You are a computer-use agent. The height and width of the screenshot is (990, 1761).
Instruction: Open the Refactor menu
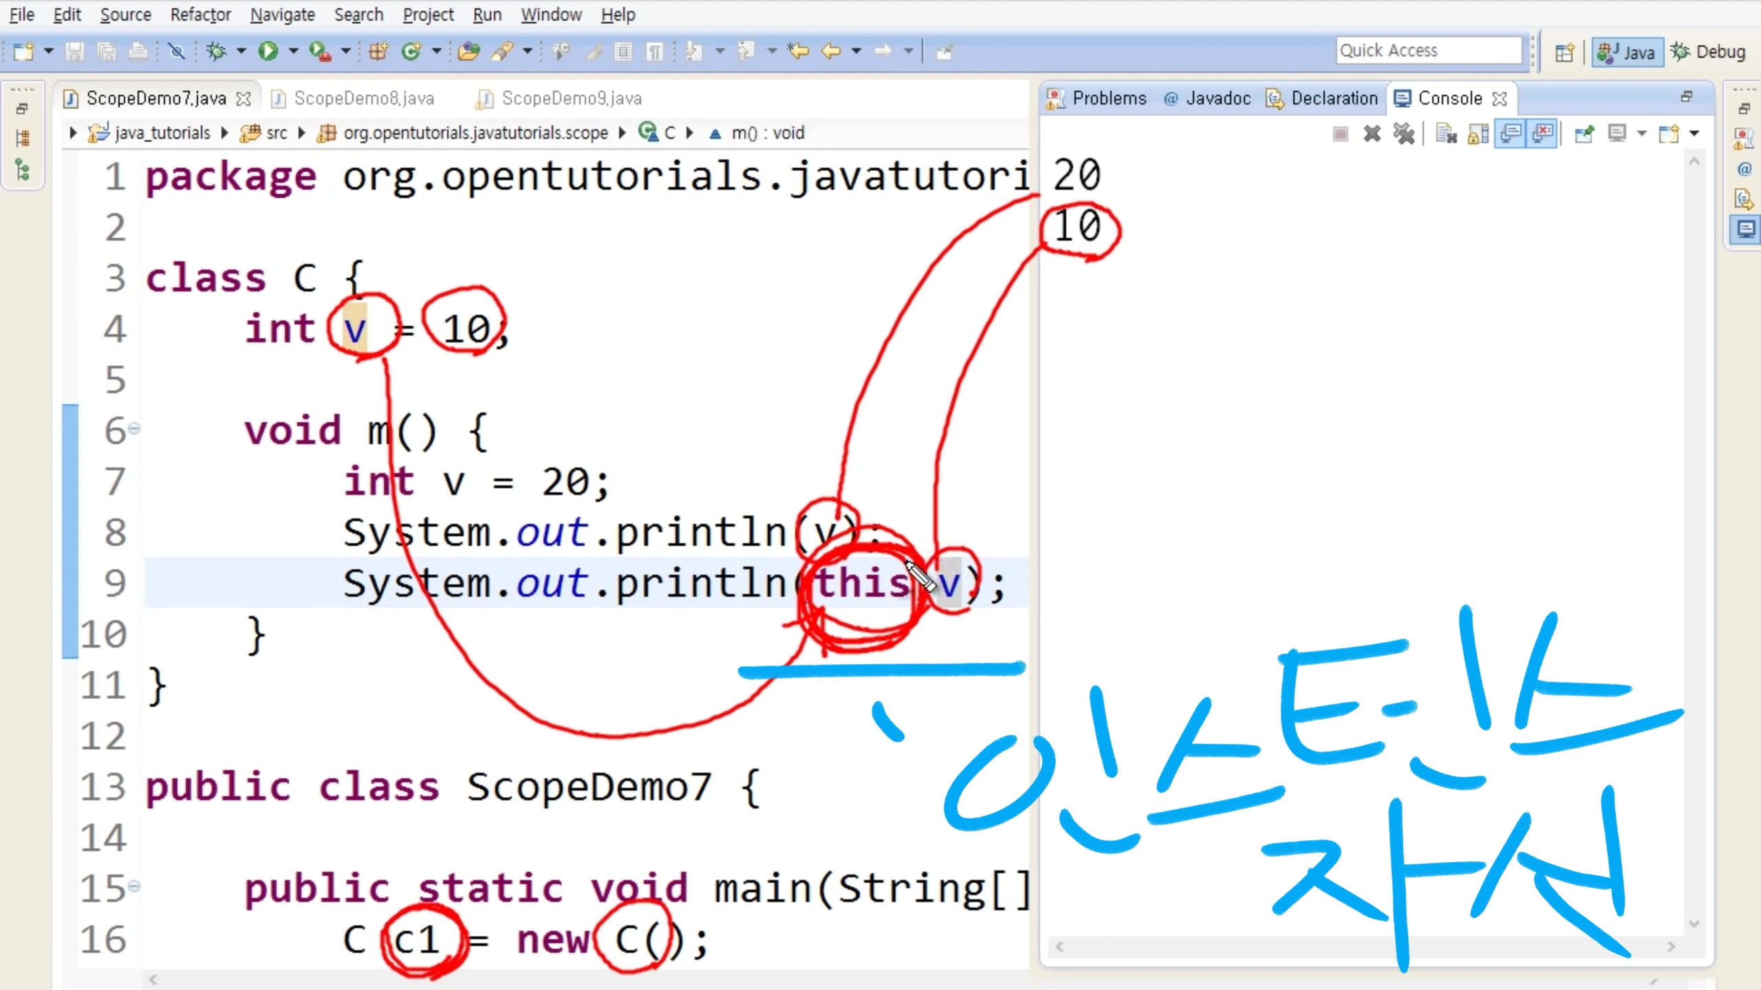(200, 14)
